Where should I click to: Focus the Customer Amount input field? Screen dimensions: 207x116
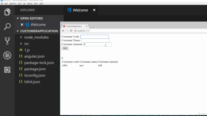coord(98,44)
